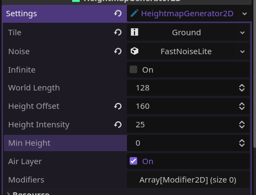Reset the Height Offset value
The width and height of the screenshot is (256, 195).
[118, 106]
